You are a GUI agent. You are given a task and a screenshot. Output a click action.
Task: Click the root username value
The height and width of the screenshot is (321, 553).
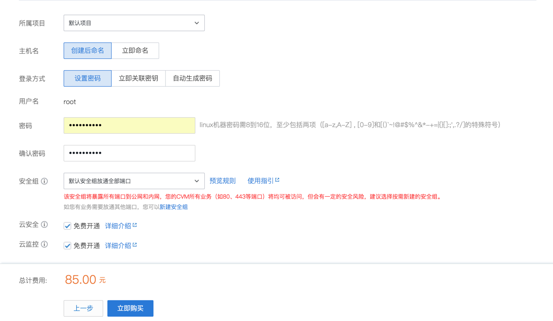[70, 102]
